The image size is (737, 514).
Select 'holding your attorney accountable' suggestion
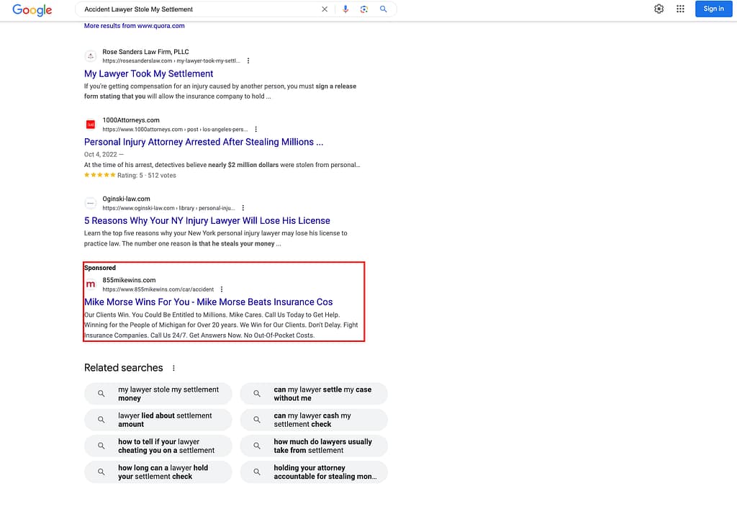(314, 472)
